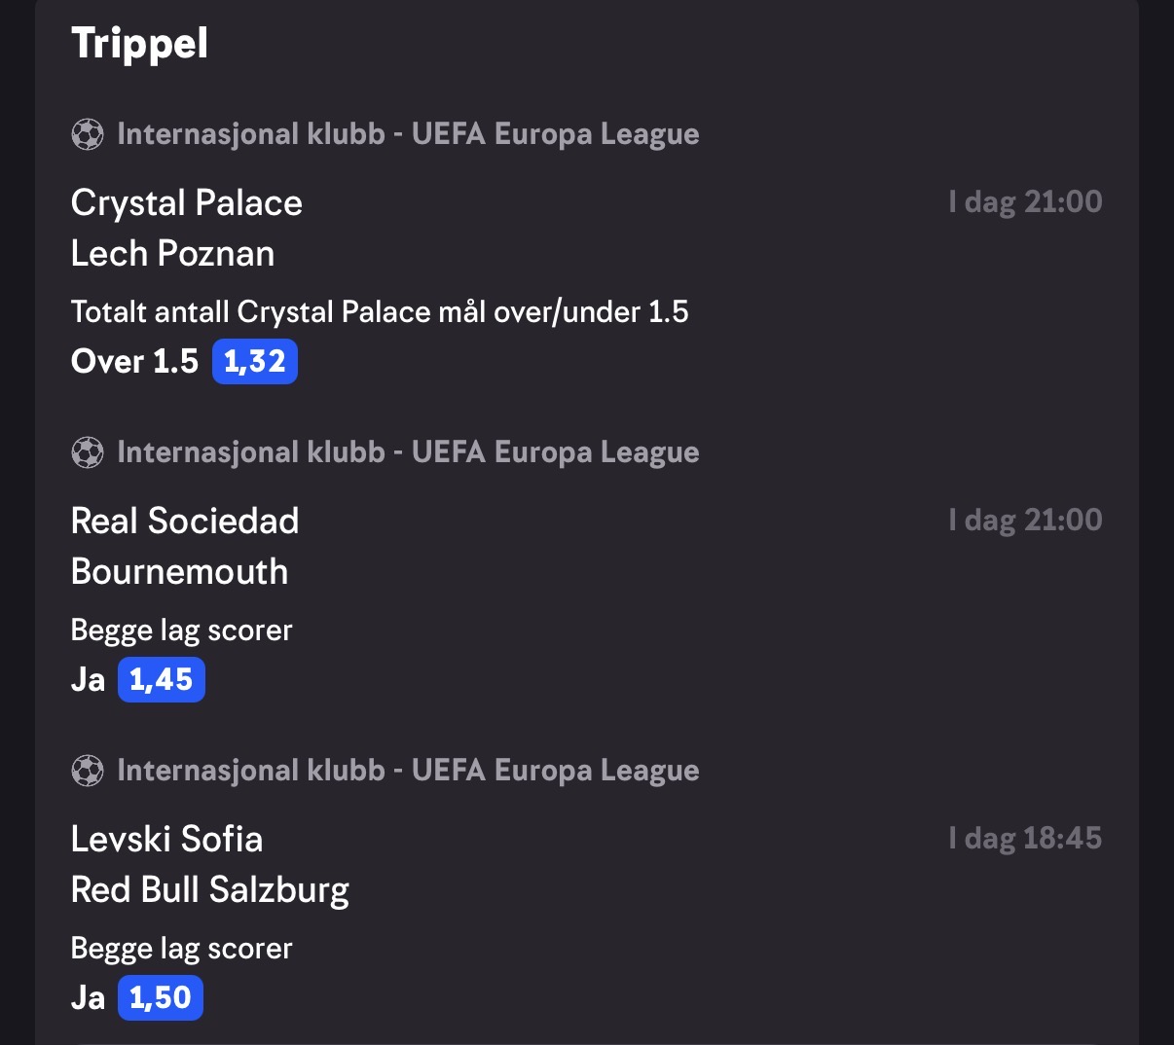The image size is (1174, 1045).
Task: Open the Real Sociedad team name
Action: point(185,521)
